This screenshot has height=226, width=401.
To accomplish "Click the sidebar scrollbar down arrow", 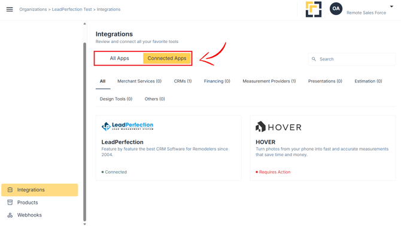I will click(84, 224).
